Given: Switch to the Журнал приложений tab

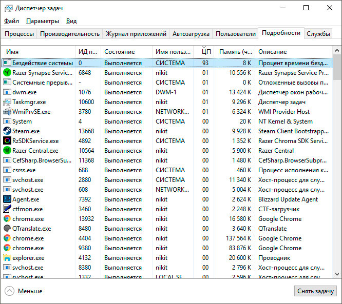Looking at the screenshot, I should 136,34.
